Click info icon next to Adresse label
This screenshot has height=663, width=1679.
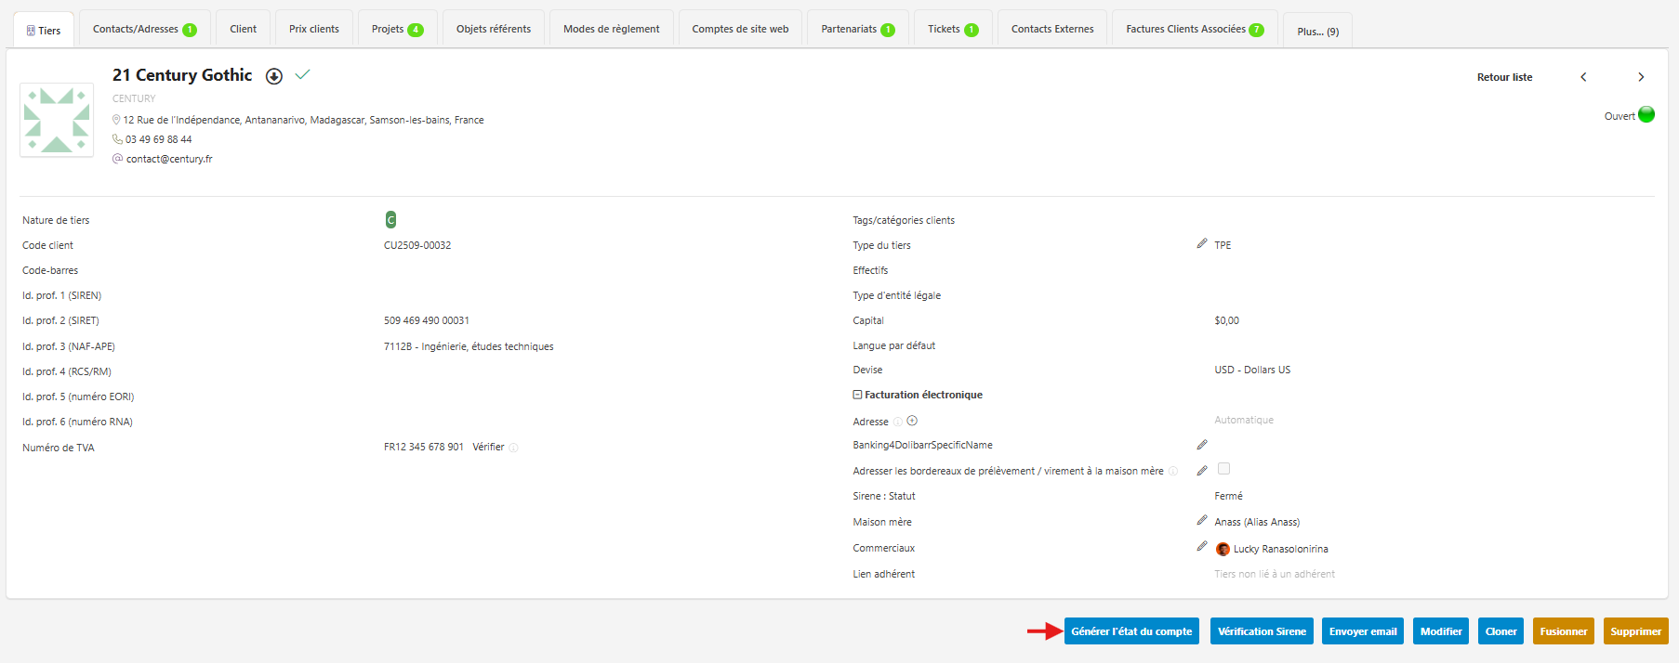click(x=898, y=422)
